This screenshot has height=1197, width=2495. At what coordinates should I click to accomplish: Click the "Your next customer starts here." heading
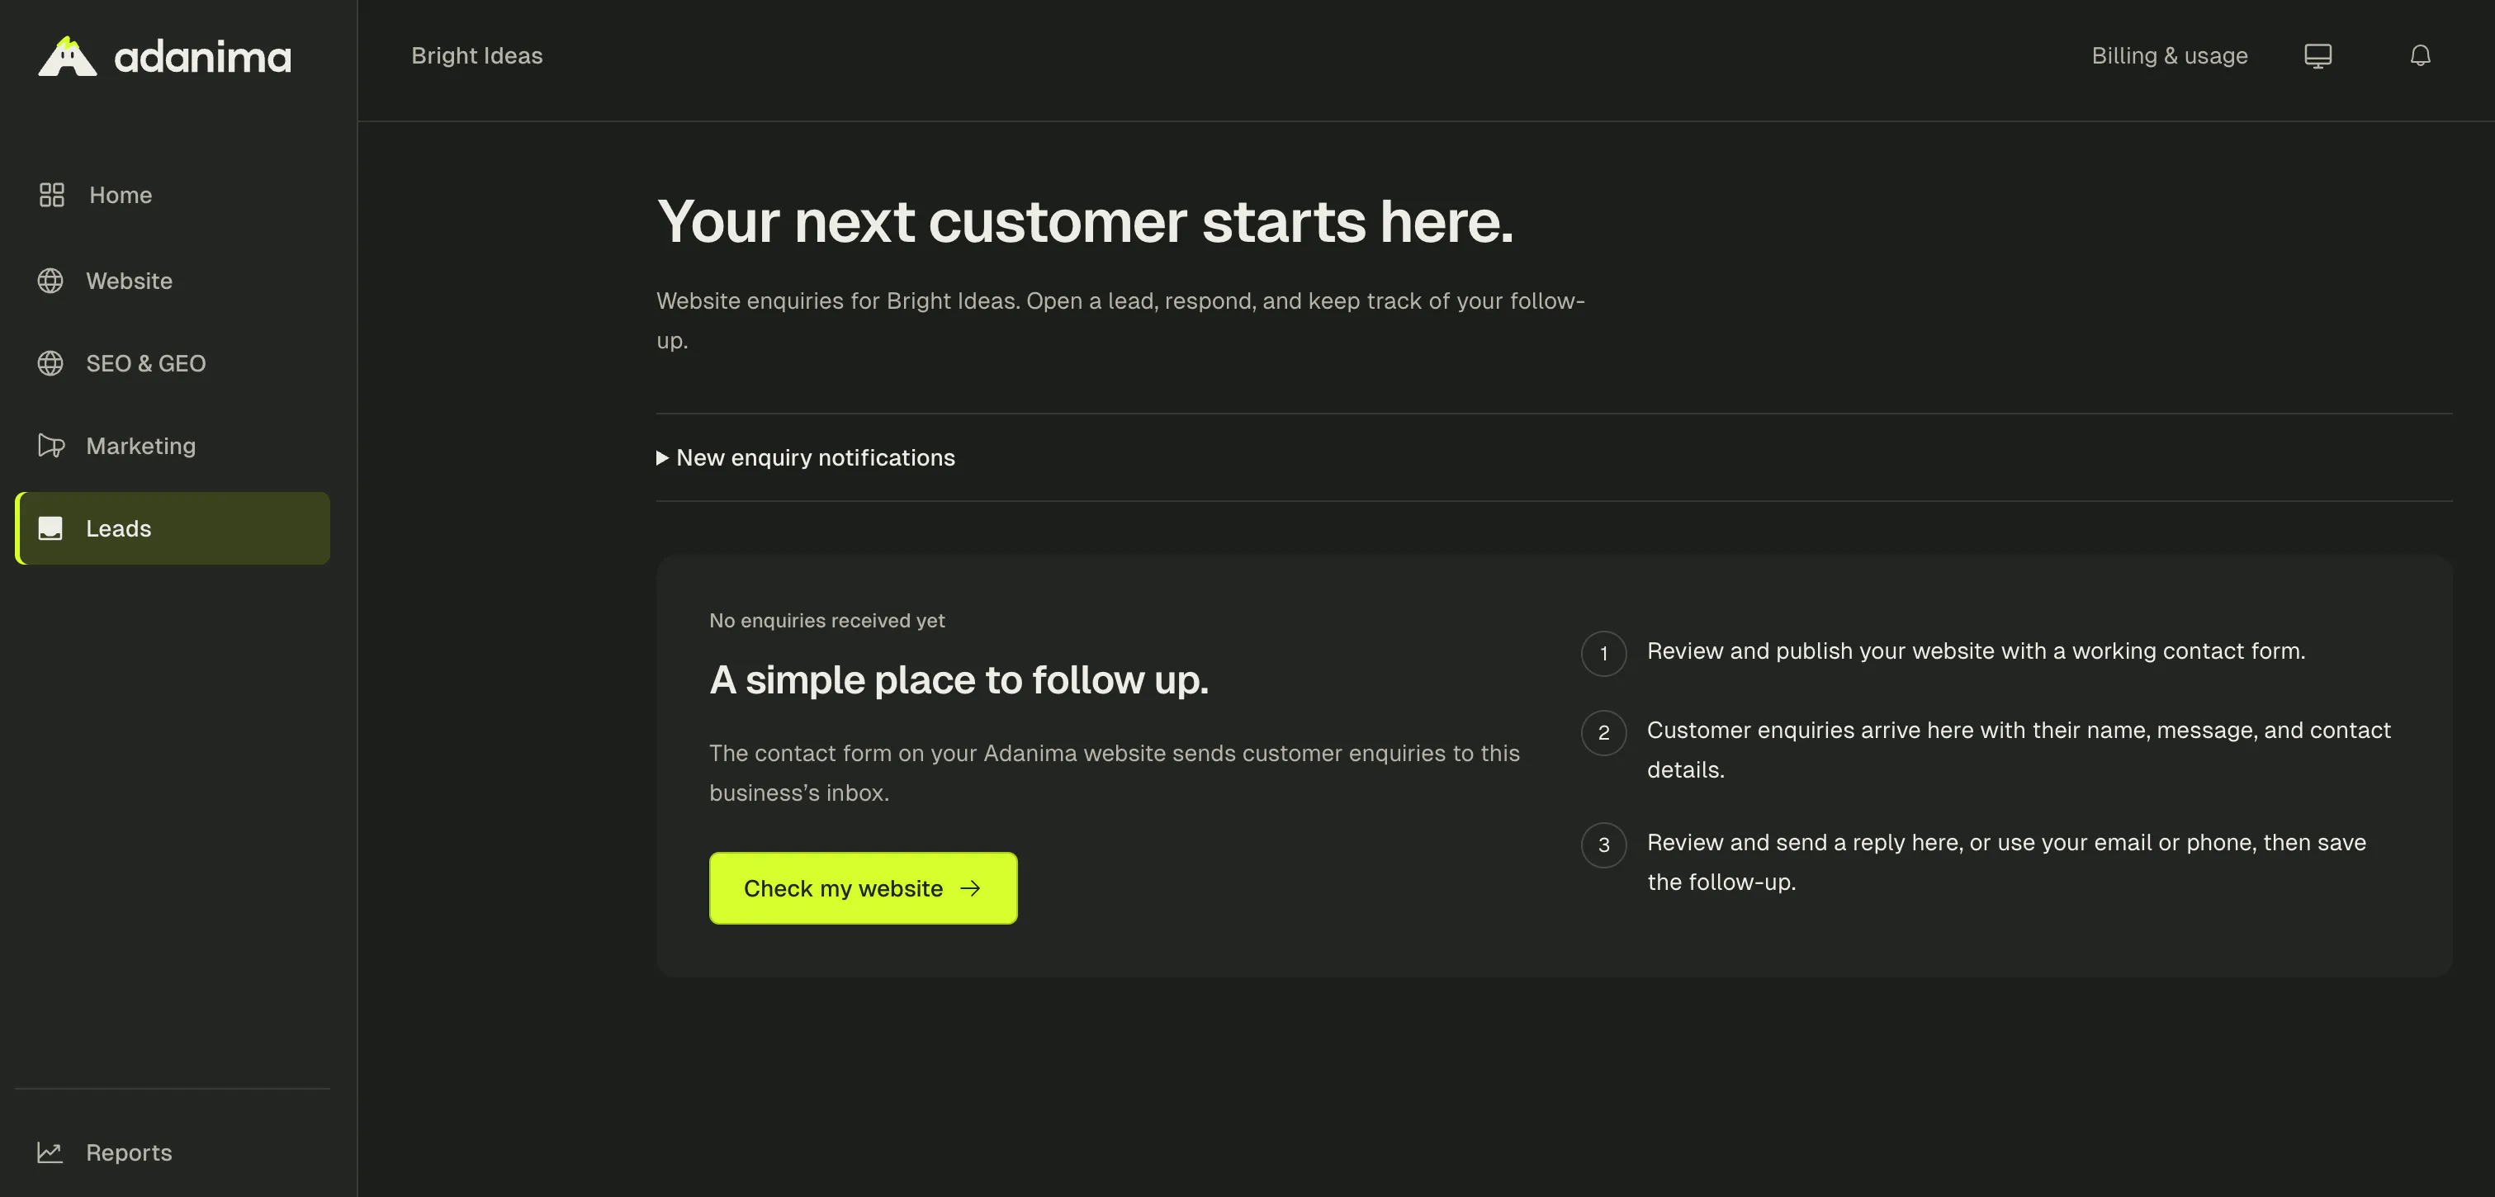tap(1085, 222)
